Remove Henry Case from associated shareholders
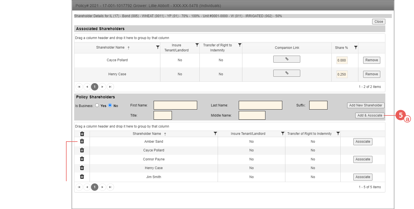Screen dimensions: 414x209 tap(372, 74)
